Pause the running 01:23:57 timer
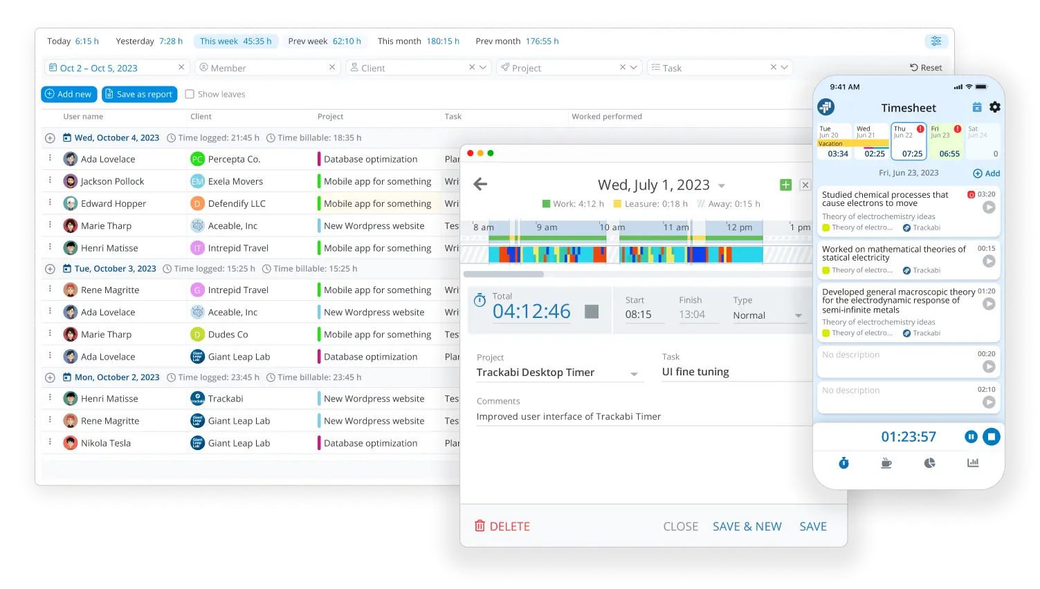 971,436
